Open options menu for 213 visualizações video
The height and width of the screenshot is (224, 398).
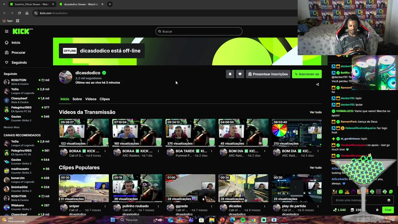pos(318,151)
